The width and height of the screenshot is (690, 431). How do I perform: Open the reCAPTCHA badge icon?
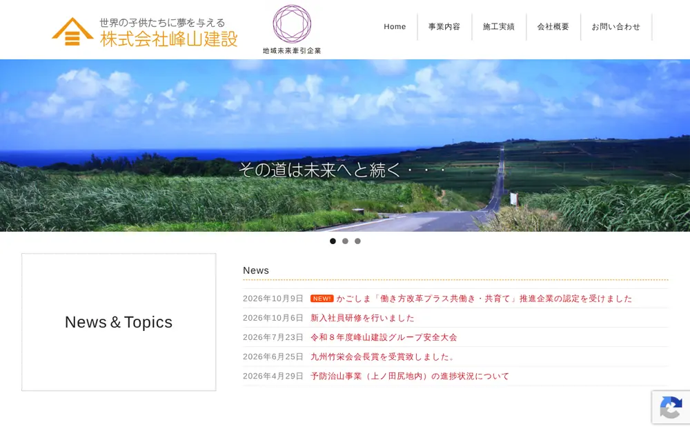[671, 408]
